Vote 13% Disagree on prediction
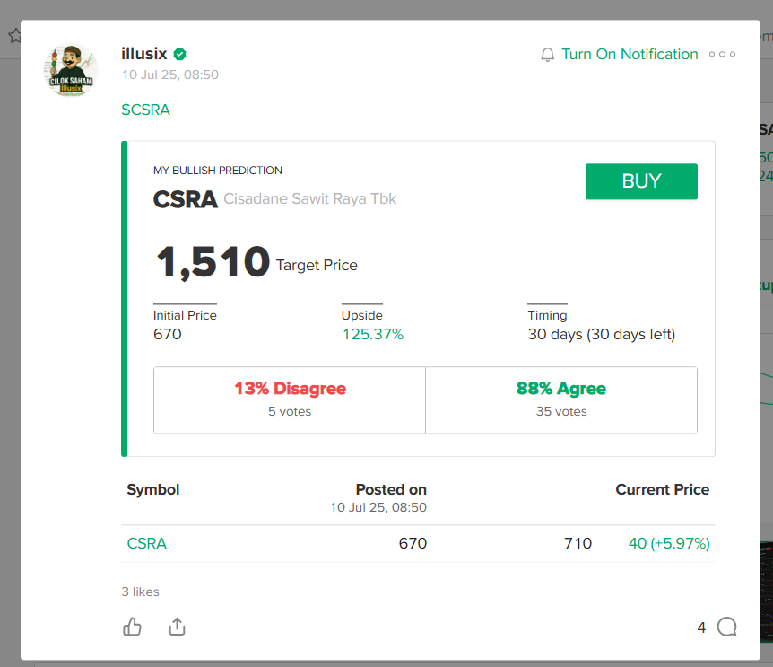The height and width of the screenshot is (667, 773). (x=290, y=399)
